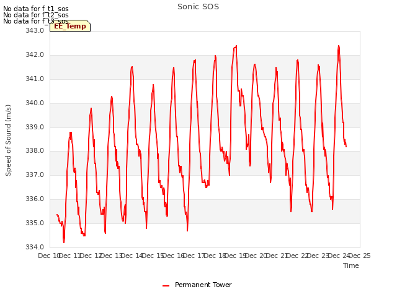Click the 337.0 y-axis tick label
The image size is (397, 297).
35,174
